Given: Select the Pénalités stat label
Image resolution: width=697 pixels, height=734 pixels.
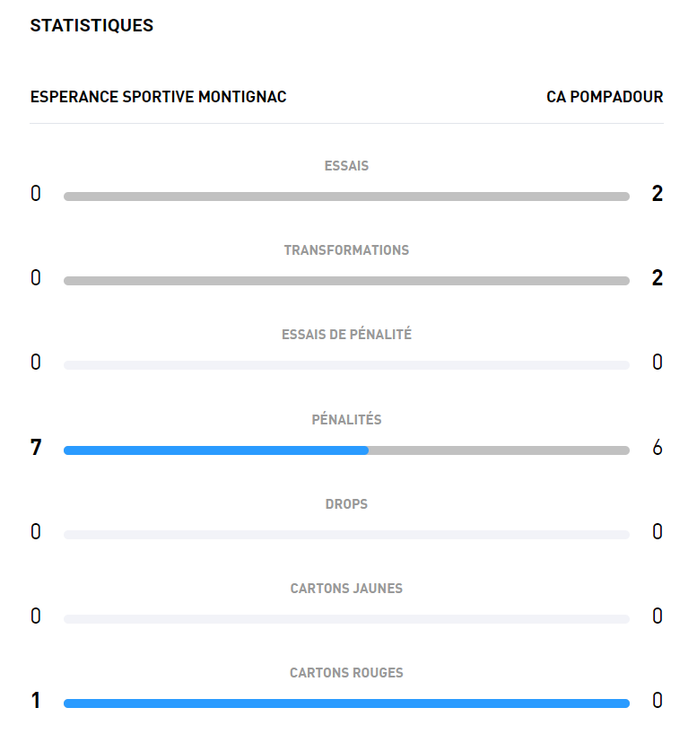Looking at the screenshot, I should pos(346,419).
